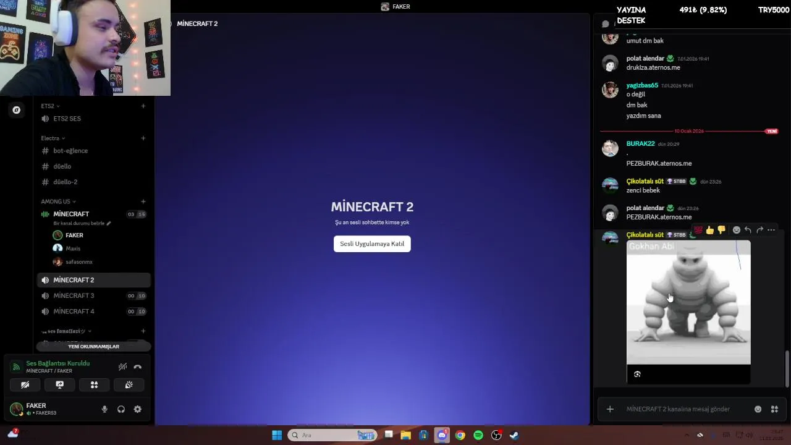Add the 100 emoji reaction to message

click(698, 230)
